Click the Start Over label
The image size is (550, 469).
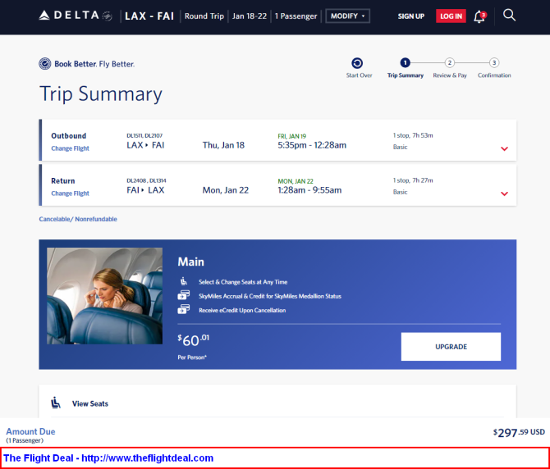[359, 75]
